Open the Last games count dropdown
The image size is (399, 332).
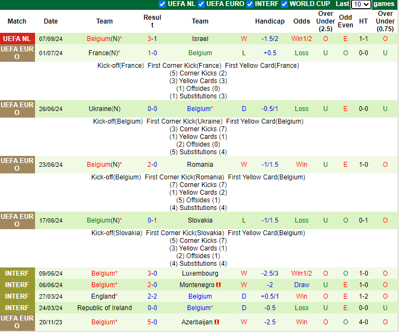[x=361, y=4]
